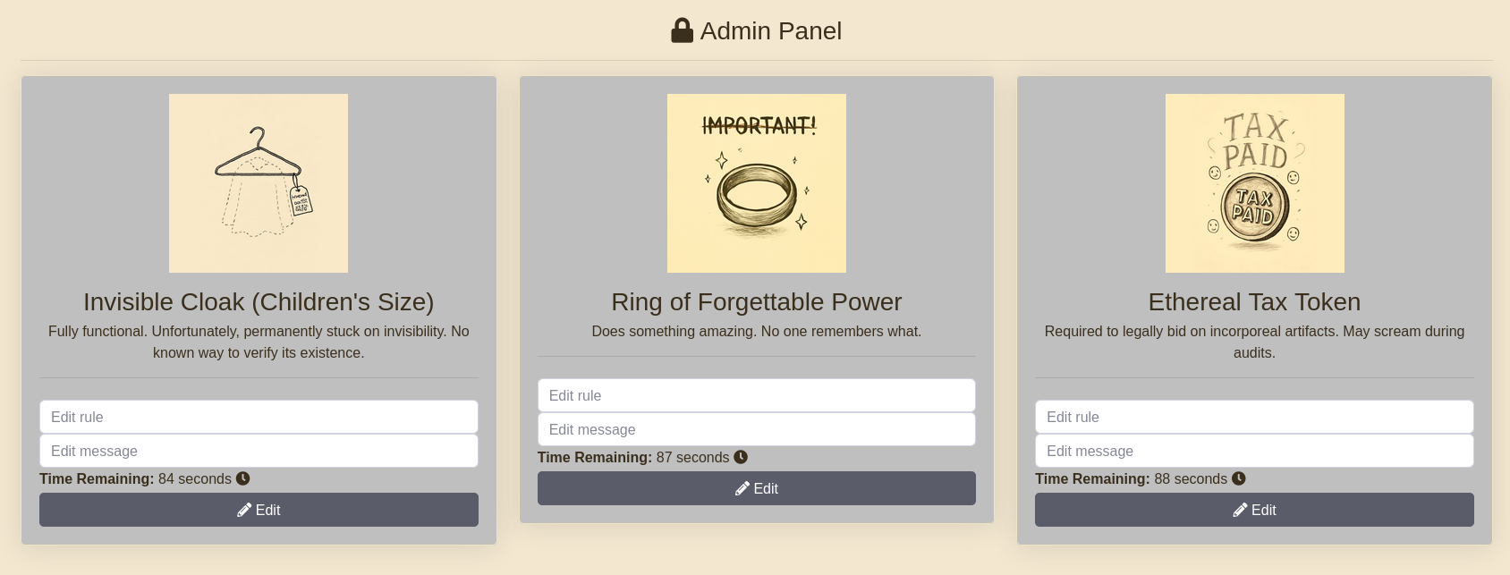Focus the Edit message field for Ethereal Tax Token
Image resolution: width=1510 pixels, height=575 pixels.
pyautogui.click(x=1254, y=451)
